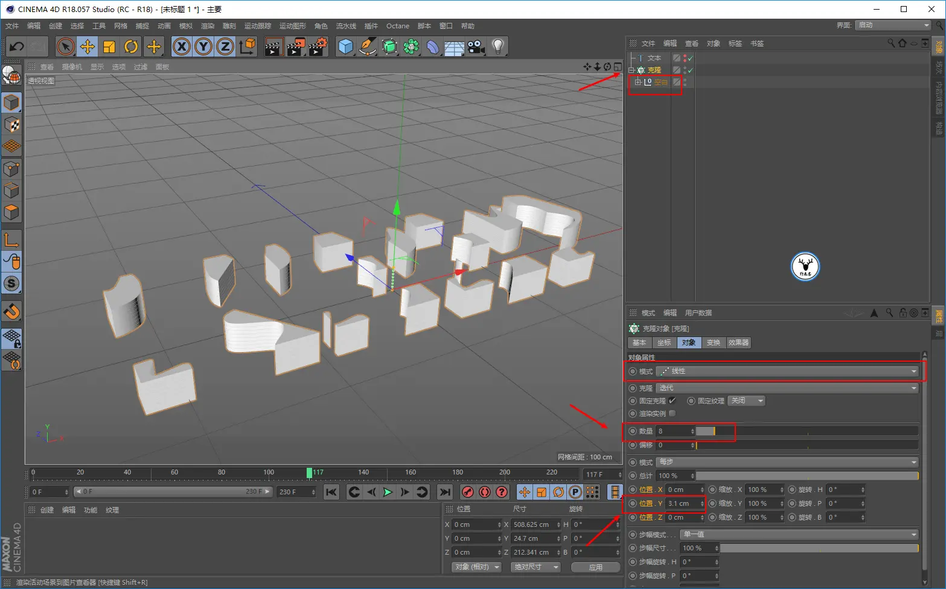Screen dimensions: 946x589
Task: Open the 模式 dropdown showing 每步
Action: click(787, 462)
